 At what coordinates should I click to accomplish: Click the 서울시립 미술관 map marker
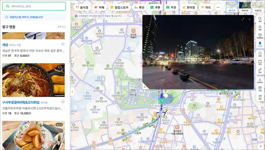coord(119,119)
